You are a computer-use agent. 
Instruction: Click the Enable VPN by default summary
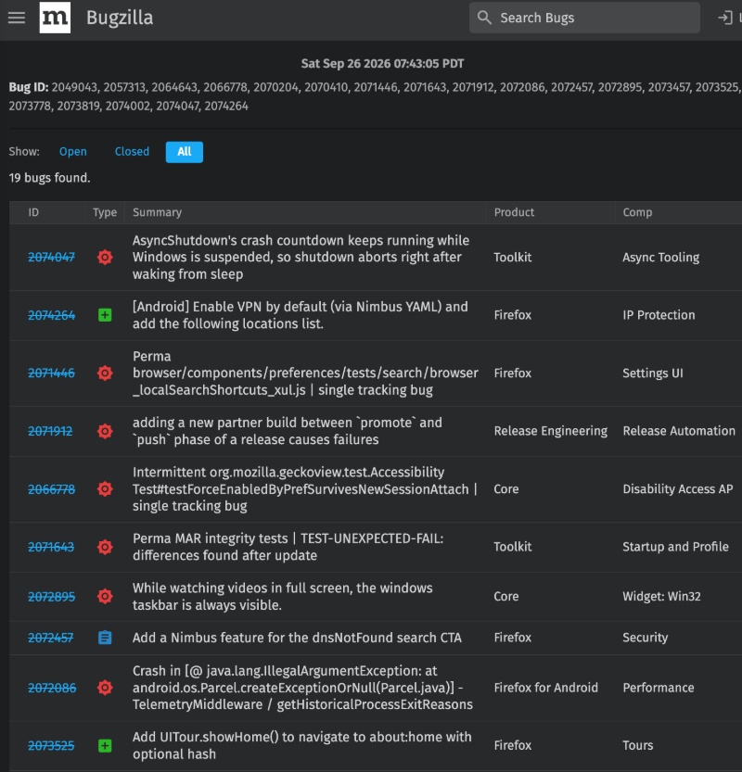pos(301,315)
